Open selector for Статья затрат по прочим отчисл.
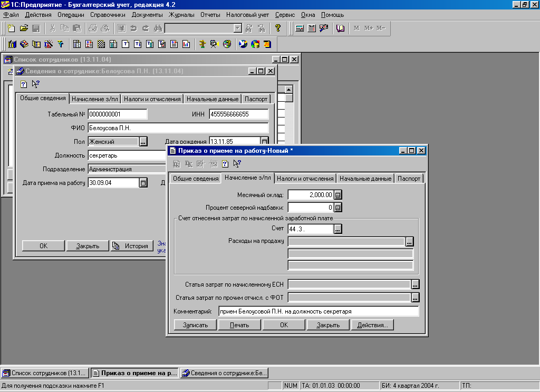The height and width of the screenshot is (392, 540). (x=416, y=298)
